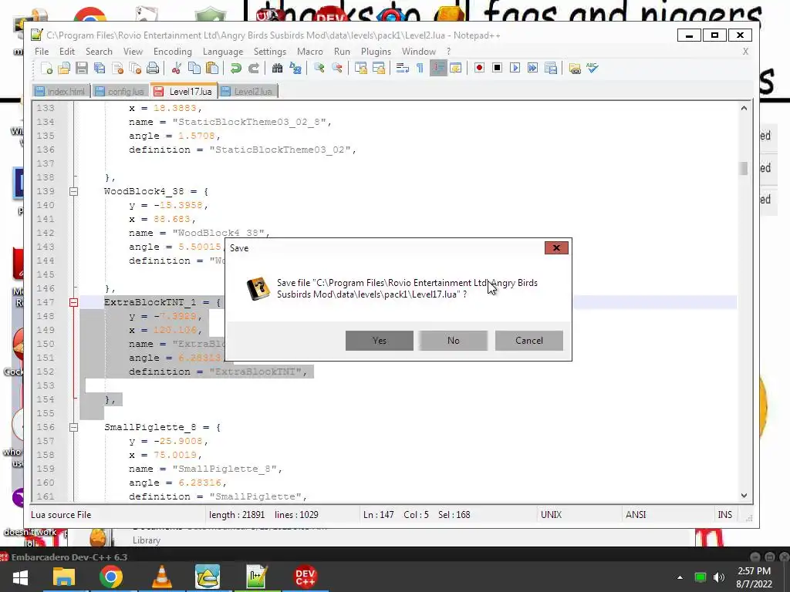Image resolution: width=790 pixels, height=592 pixels.
Task: Close the Save dialog with red X
Action: 556,247
